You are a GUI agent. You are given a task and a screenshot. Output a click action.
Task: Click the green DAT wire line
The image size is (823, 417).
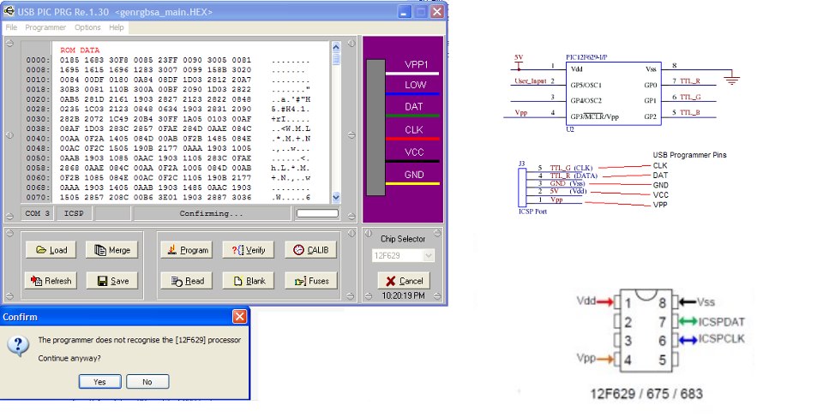click(x=412, y=116)
